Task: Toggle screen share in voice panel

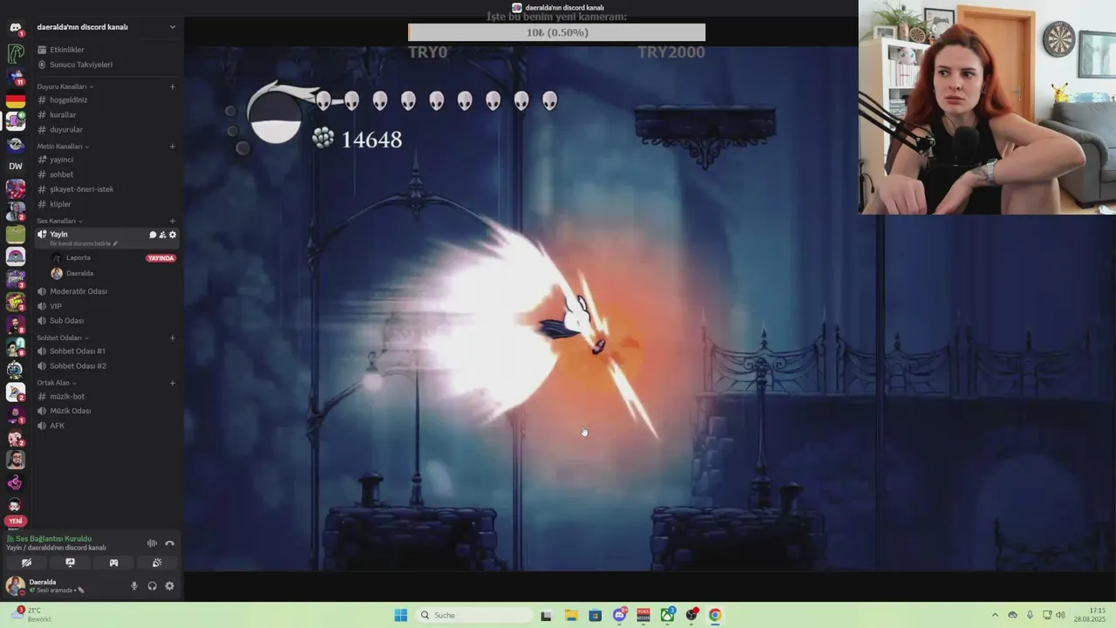Action: (x=70, y=563)
